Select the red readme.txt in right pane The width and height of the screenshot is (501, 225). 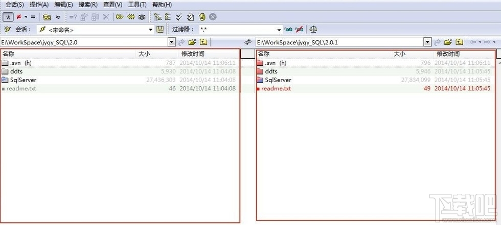[x=376, y=89]
